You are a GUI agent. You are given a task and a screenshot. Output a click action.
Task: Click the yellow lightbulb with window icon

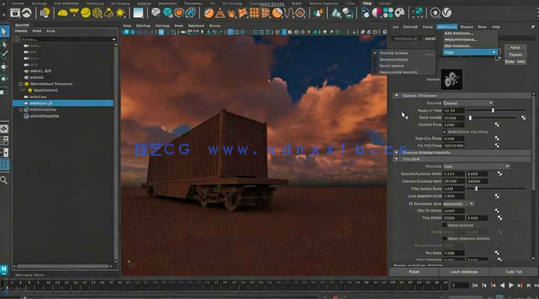click(x=44, y=13)
